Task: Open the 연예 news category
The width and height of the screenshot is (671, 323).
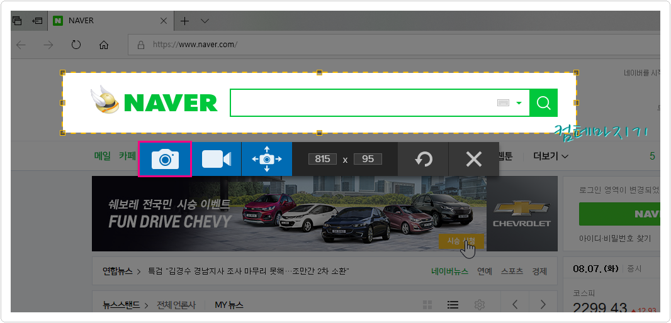Action: tap(485, 271)
